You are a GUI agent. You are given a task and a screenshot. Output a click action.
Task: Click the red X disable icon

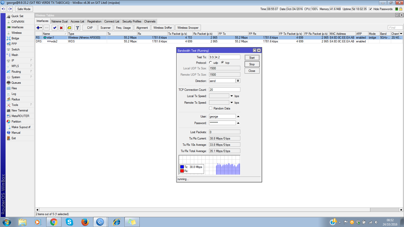pyautogui.click(x=61, y=28)
